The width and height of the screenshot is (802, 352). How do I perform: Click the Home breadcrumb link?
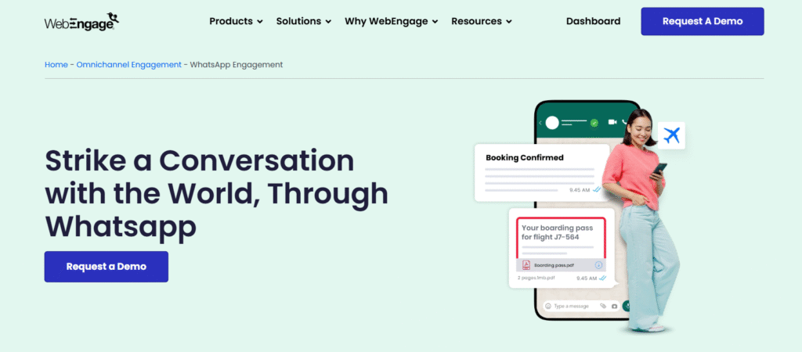click(56, 64)
